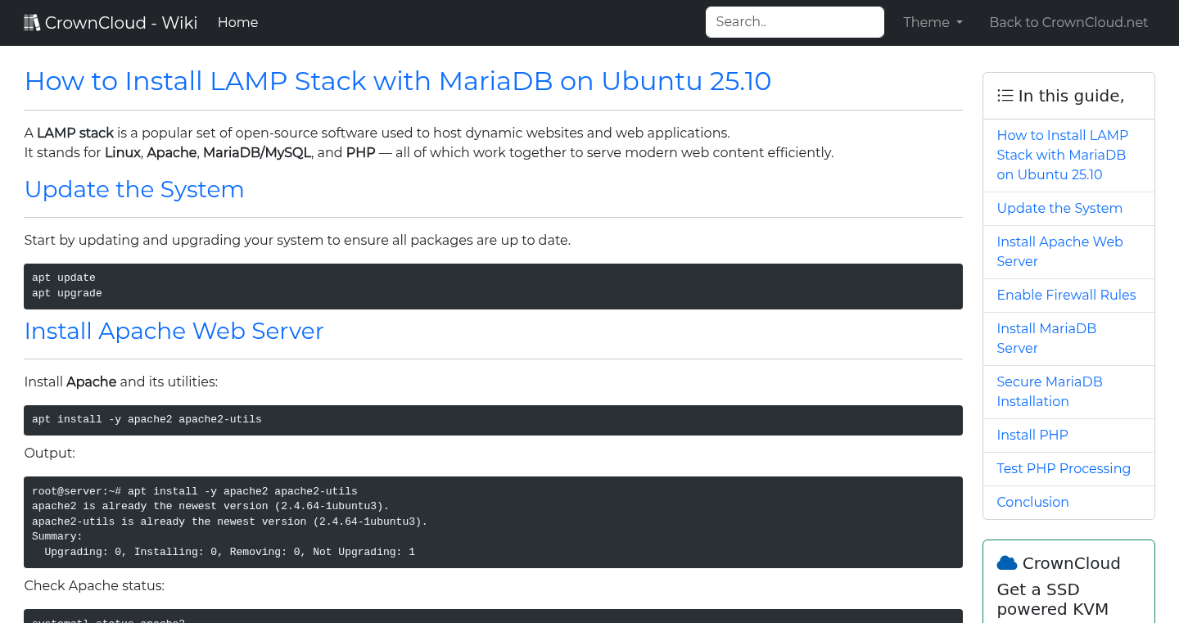
Task: Click the 'Install Apache Web Server' article heading
Action: [x=174, y=331]
